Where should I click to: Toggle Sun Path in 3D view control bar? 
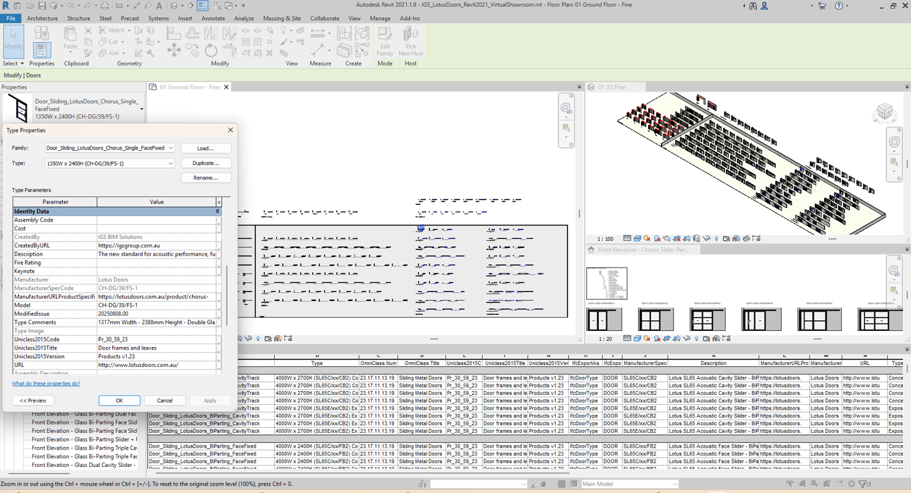click(647, 239)
